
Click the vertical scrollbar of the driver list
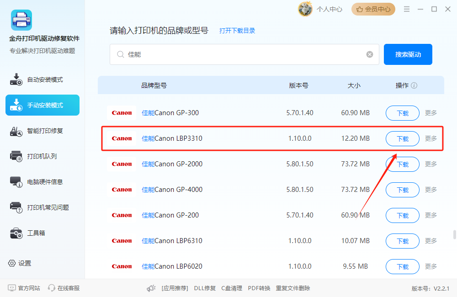(454, 234)
